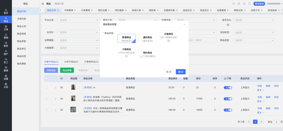Toggle 上架 switch for product ID 83
Screen dimensions: 283x131
click(x=228, y=110)
